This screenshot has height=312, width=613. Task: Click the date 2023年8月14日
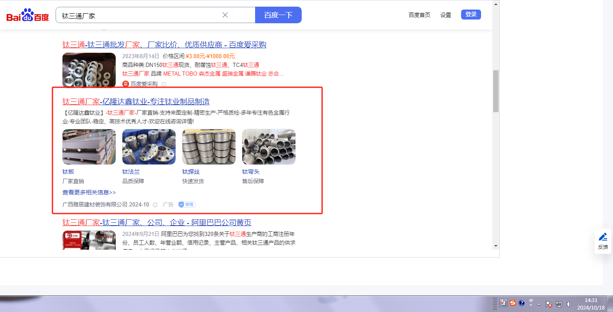pyautogui.click(x=141, y=56)
